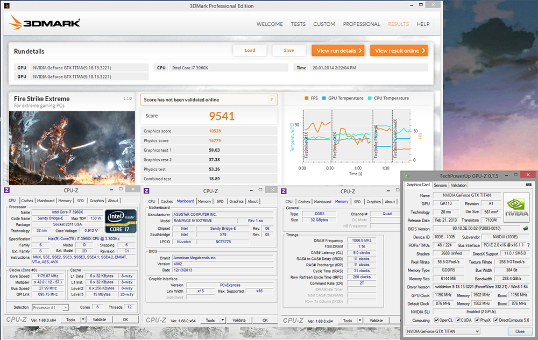Open the HELP tab in 3DMark
This screenshot has width=538, height=340.
tap(423, 24)
